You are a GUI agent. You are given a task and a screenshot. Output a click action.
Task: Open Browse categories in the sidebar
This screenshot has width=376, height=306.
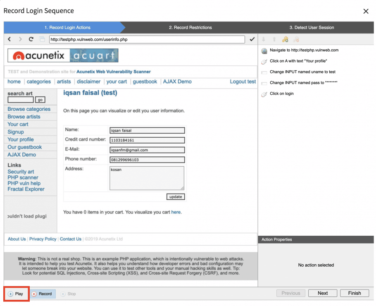click(x=29, y=109)
